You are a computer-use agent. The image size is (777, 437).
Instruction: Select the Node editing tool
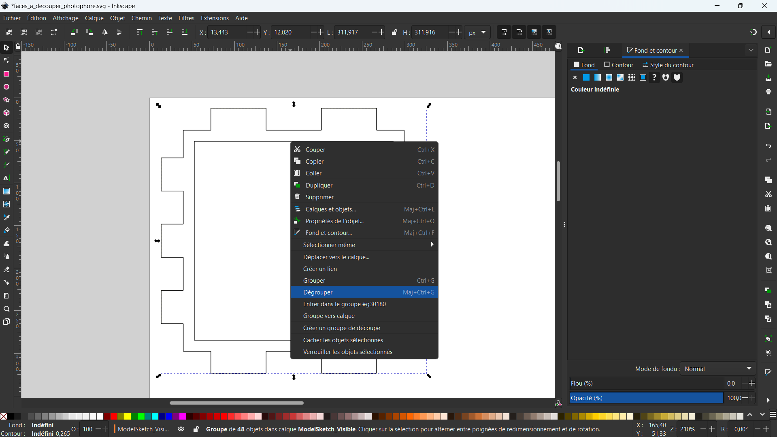point(6,61)
